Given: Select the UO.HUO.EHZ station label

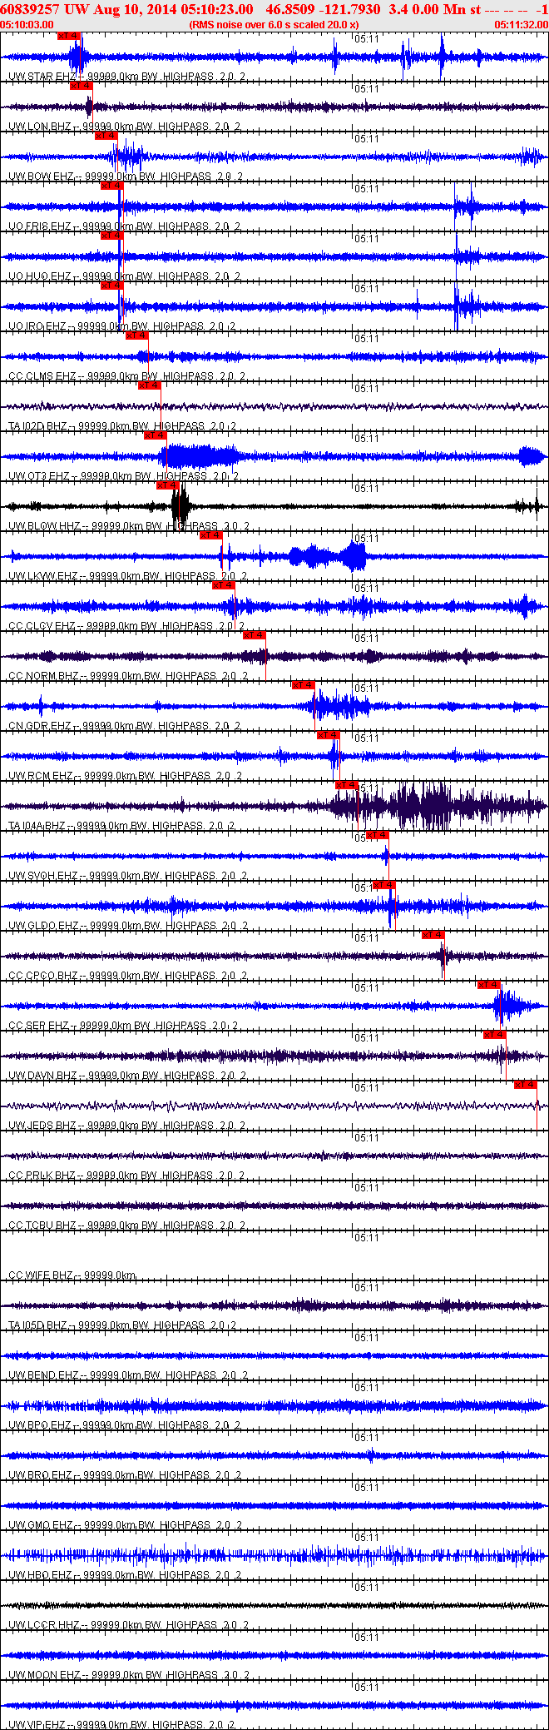Looking at the screenshot, I should pyautogui.click(x=40, y=276).
